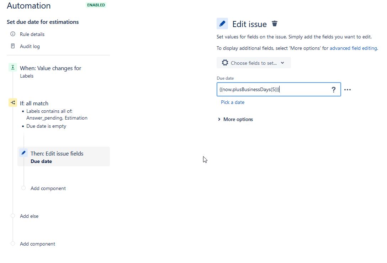Click inside the Due date input field
This screenshot has width=387, height=263.
[x=279, y=89]
